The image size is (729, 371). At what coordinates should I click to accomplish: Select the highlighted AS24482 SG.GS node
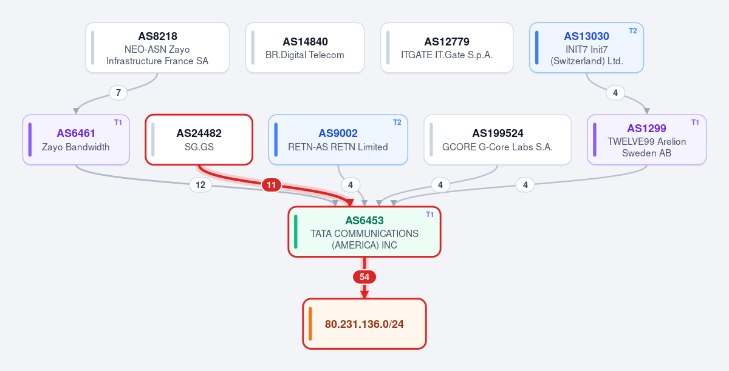(199, 139)
